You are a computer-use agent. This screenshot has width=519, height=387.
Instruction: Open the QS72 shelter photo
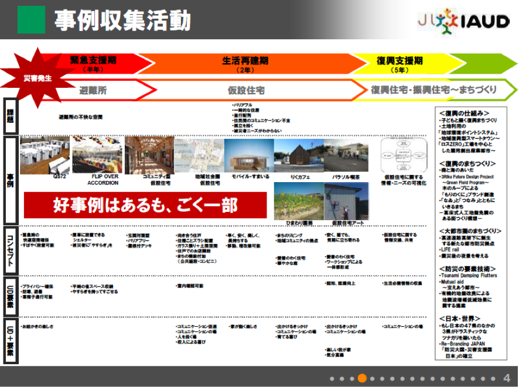[x=45, y=155]
